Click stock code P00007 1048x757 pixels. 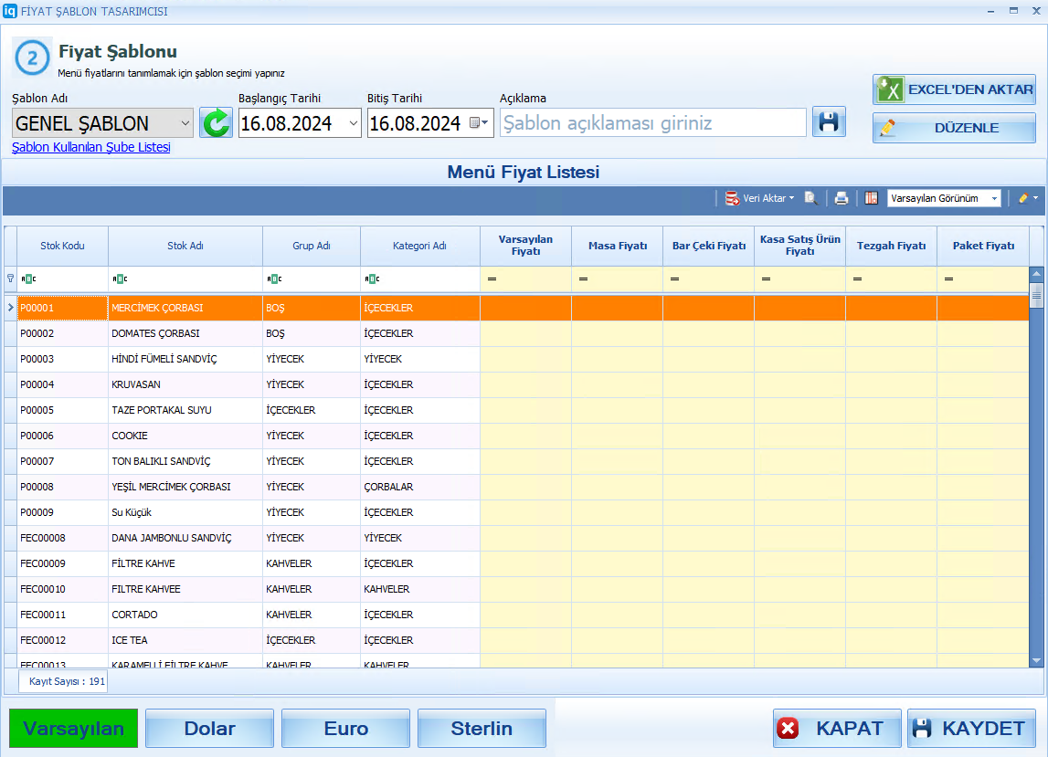pos(63,461)
